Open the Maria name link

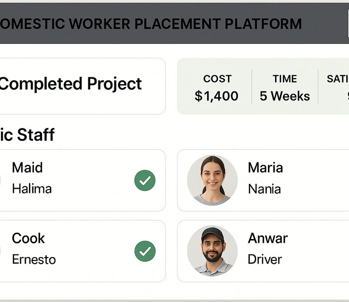(265, 168)
